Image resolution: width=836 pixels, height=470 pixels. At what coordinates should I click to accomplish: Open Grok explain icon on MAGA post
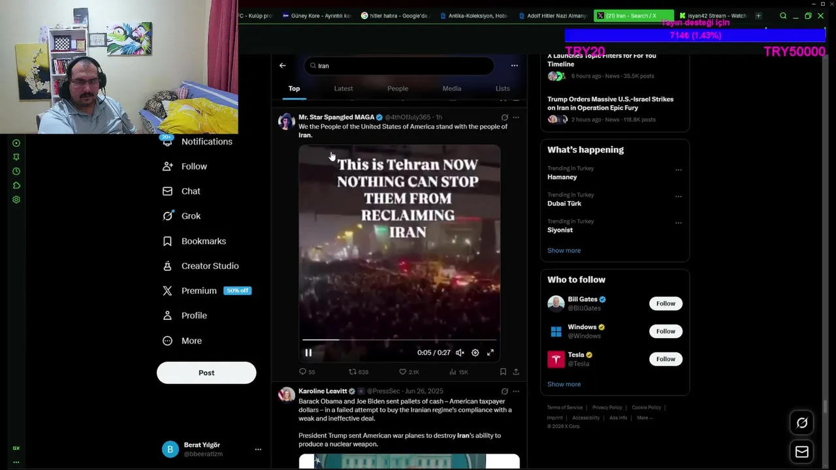click(504, 117)
